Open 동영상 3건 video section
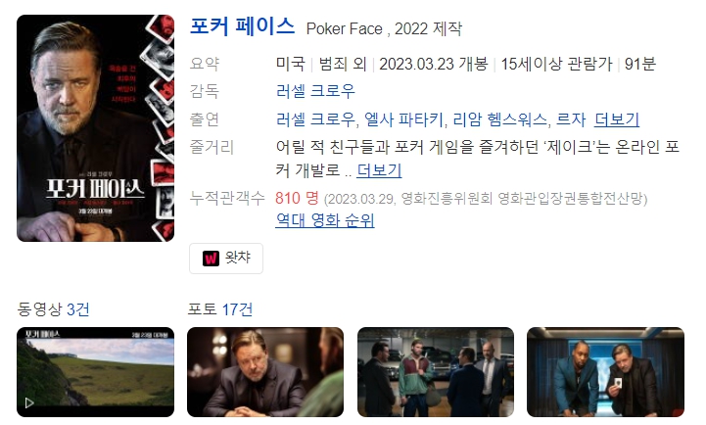706x425 pixels. 53,309
